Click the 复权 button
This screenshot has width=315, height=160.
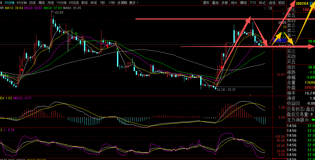point(206,3)
